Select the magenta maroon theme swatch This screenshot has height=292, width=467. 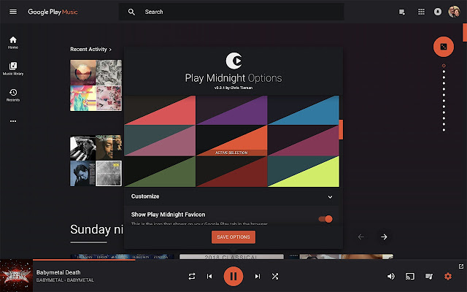pyautogui.click(x=304, y=140)
